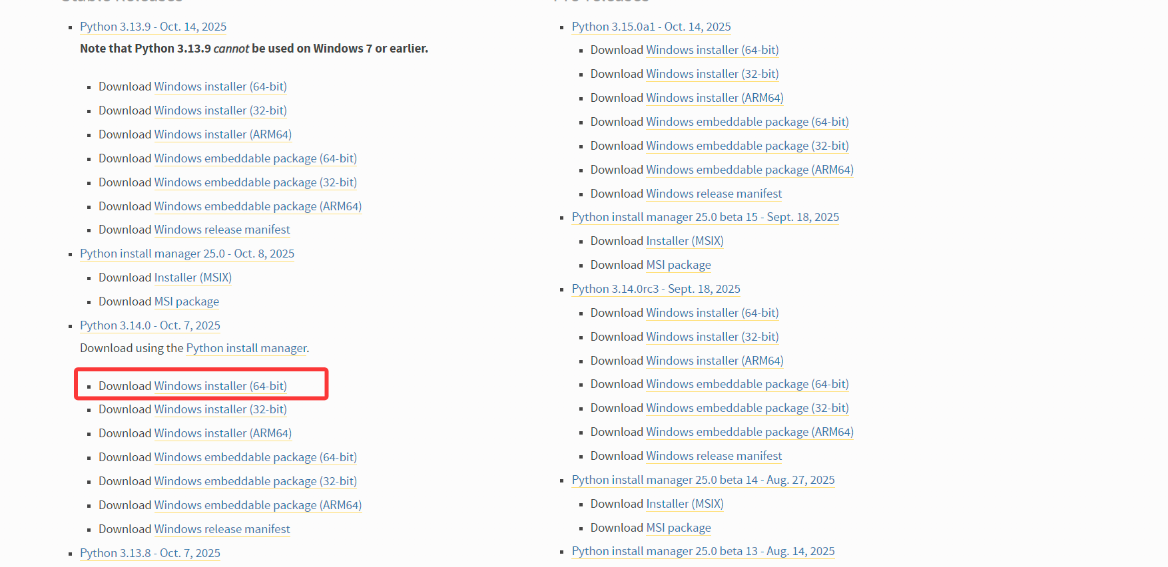
Task: Open the Python 3.15.0a1 - Oct. 14, 2025 release link
Action: coord(651,27)
